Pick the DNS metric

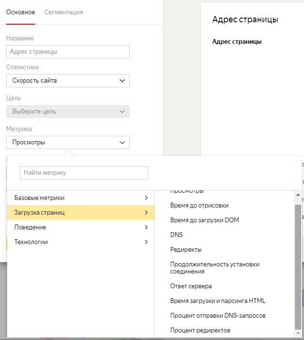pos(177,235)
